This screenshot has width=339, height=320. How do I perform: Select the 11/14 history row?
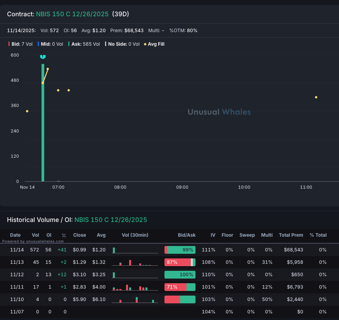tap(169, 250)
